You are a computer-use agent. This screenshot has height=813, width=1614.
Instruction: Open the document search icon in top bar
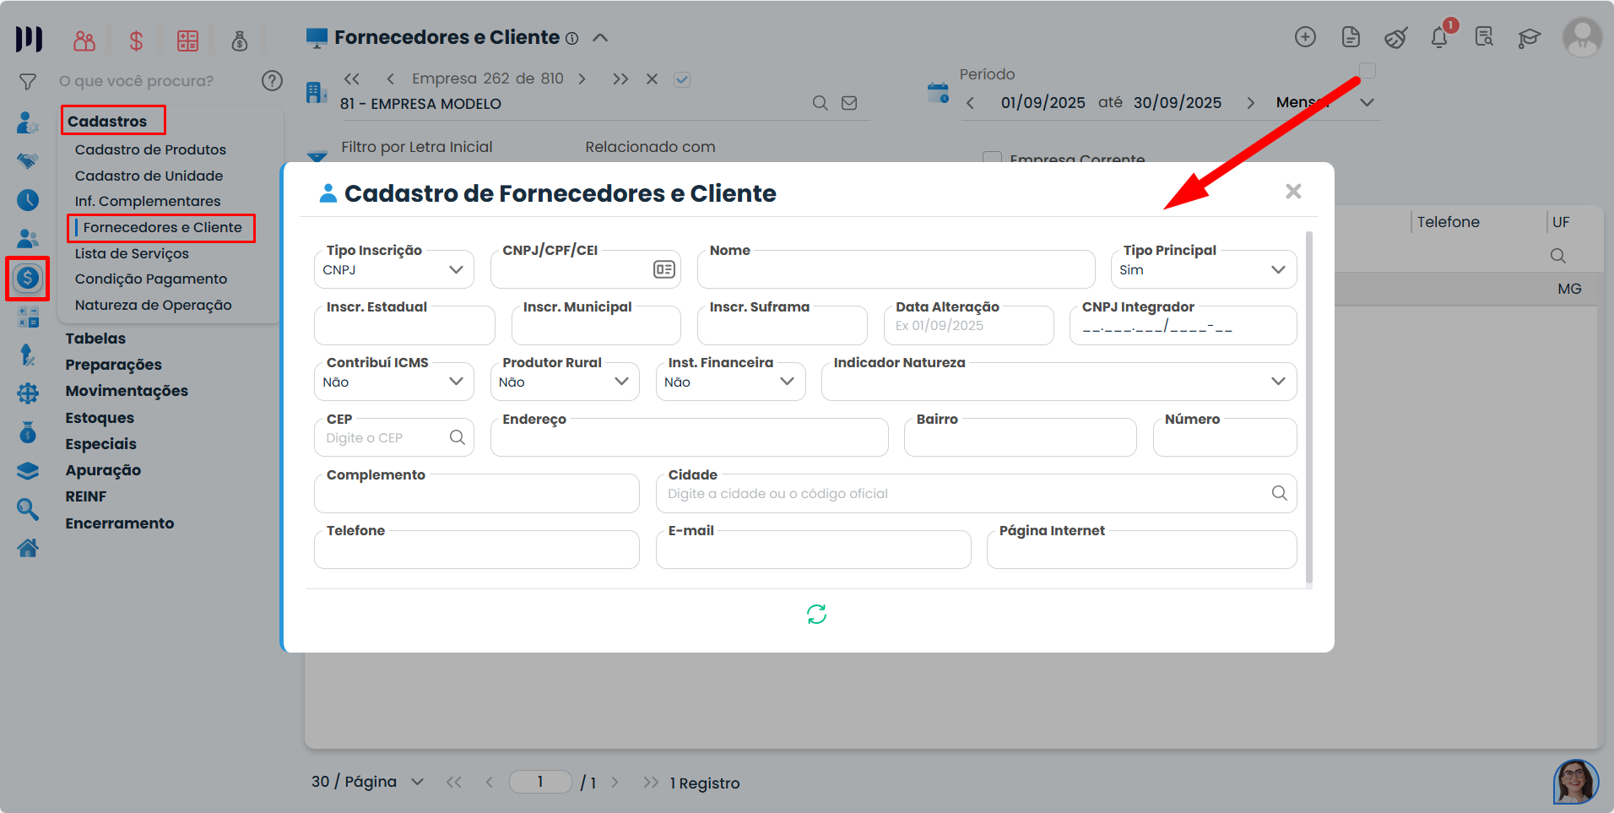click(x=1484, y=37)
